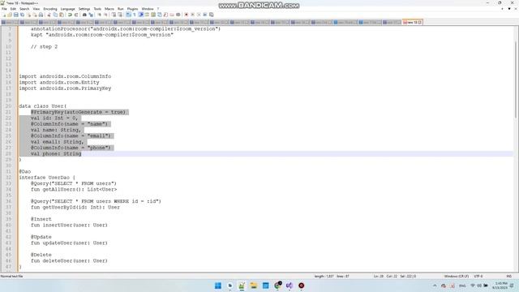Redo the edit via toolbar

tap(75, 15)
